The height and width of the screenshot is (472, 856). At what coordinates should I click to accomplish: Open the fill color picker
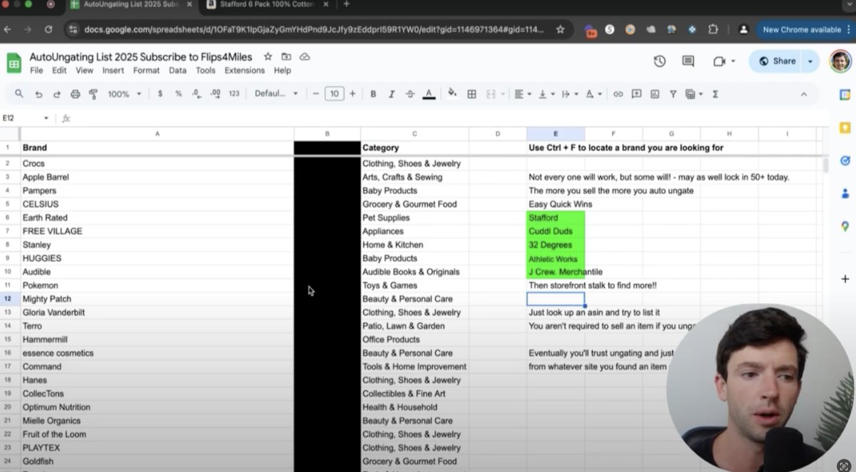coord(452,93)
